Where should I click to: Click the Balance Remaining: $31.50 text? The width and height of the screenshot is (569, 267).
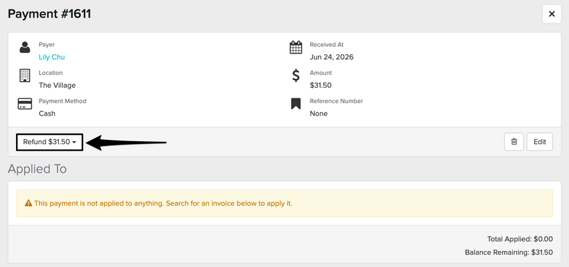click(509, 252)
